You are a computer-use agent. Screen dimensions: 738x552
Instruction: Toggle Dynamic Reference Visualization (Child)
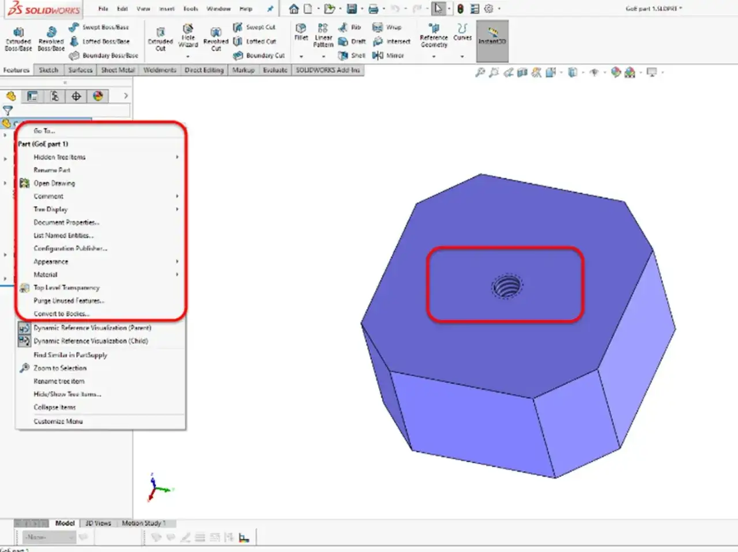pyautogui.click(x=91, y=341)
